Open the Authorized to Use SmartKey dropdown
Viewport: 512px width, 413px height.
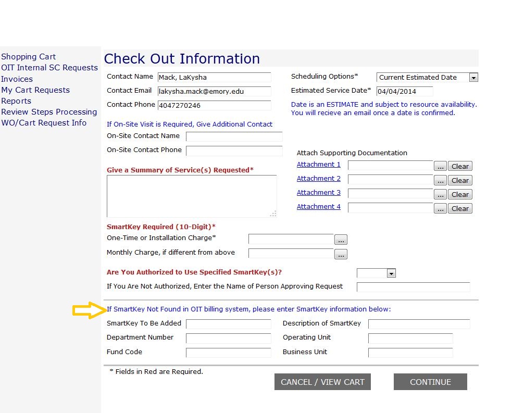[x=391, y=273]
